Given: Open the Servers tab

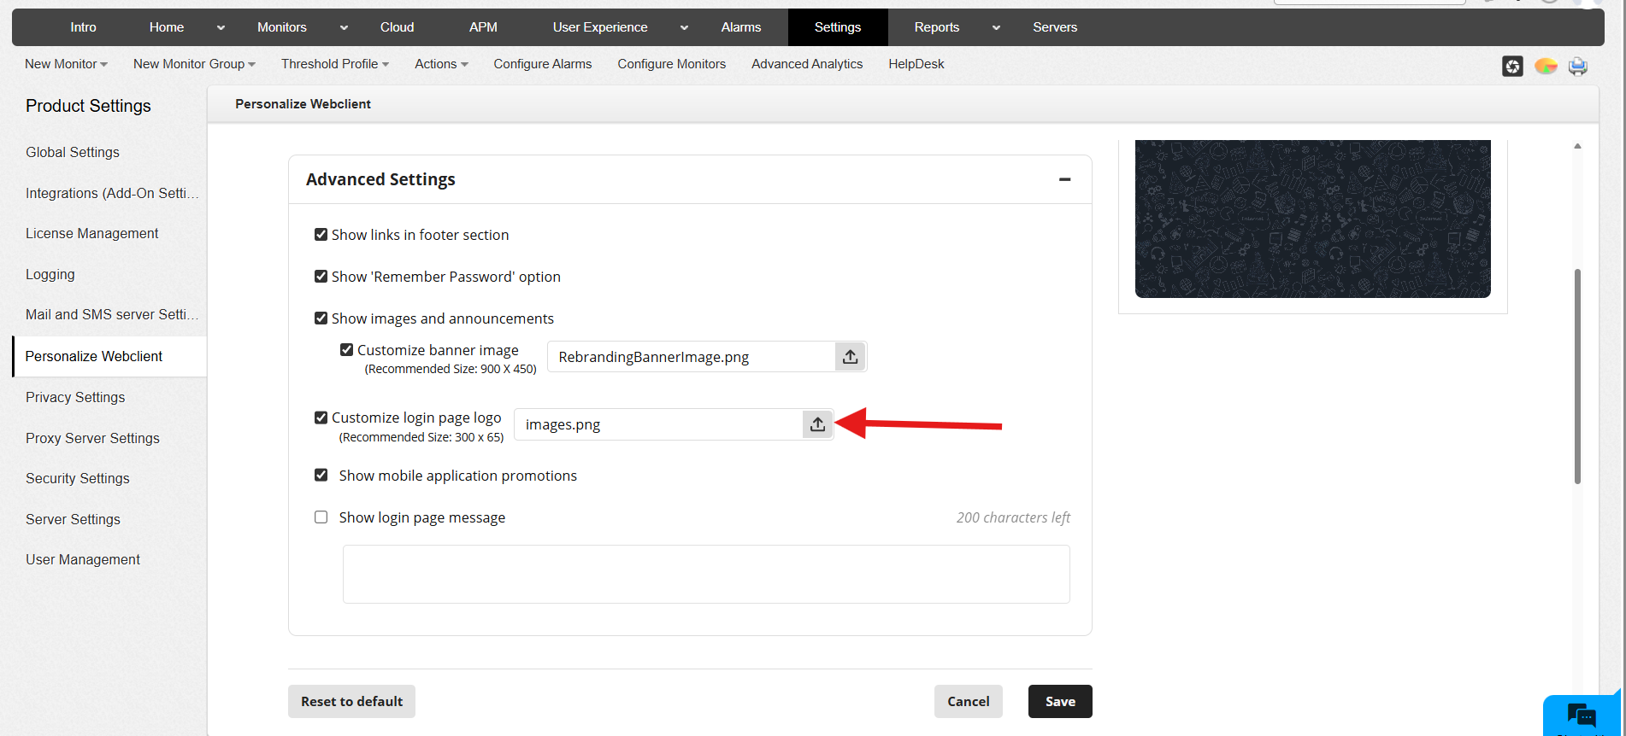Looking at the screenshot, I should click(1055, 27).
